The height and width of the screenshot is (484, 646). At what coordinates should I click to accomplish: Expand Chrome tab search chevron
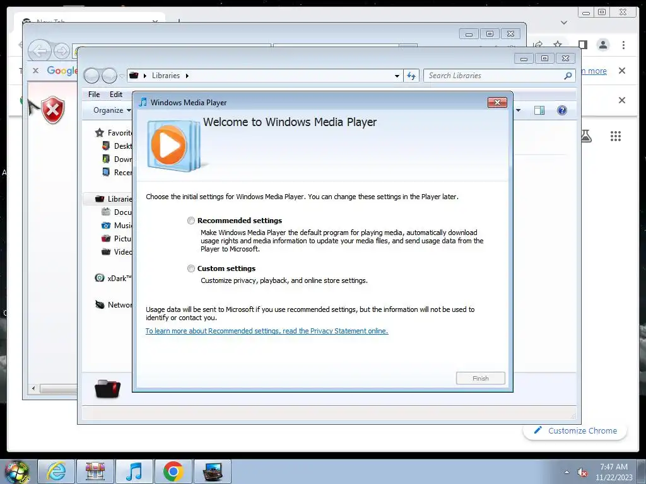click(x=564, y=23)
